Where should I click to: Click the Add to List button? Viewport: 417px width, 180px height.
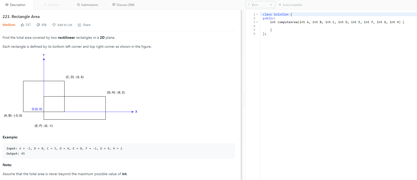coord(62,25)
